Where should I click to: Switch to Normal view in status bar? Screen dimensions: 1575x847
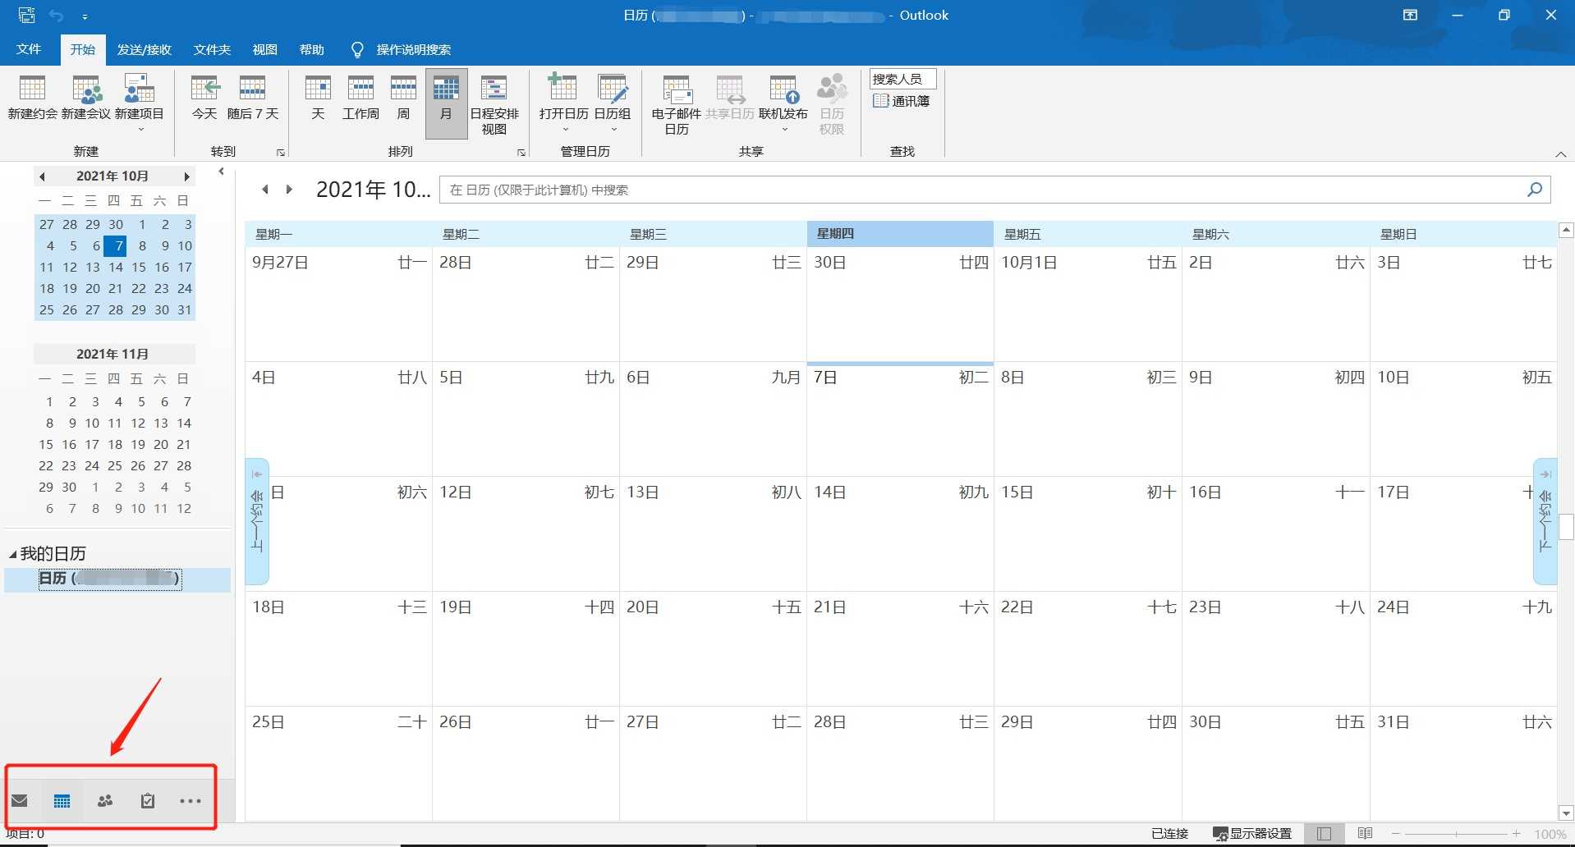[x=1324, y=833]
